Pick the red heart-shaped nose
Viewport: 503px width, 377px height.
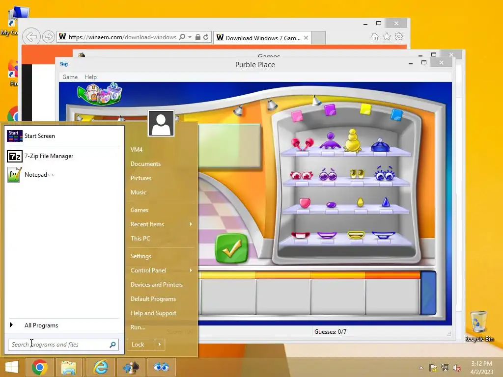tap(305, 203)
